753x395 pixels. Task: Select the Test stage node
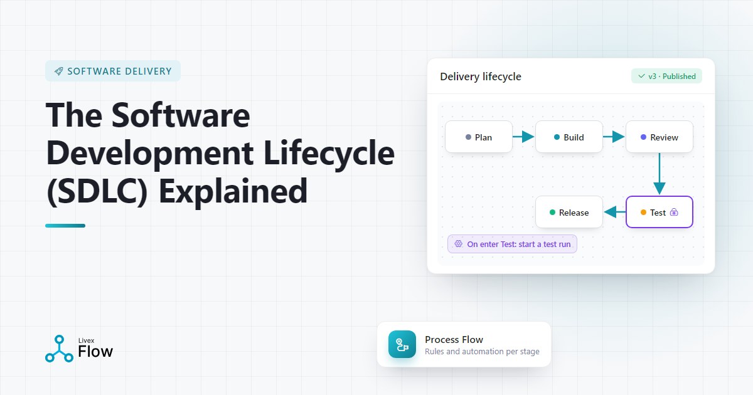click(660, 212)
